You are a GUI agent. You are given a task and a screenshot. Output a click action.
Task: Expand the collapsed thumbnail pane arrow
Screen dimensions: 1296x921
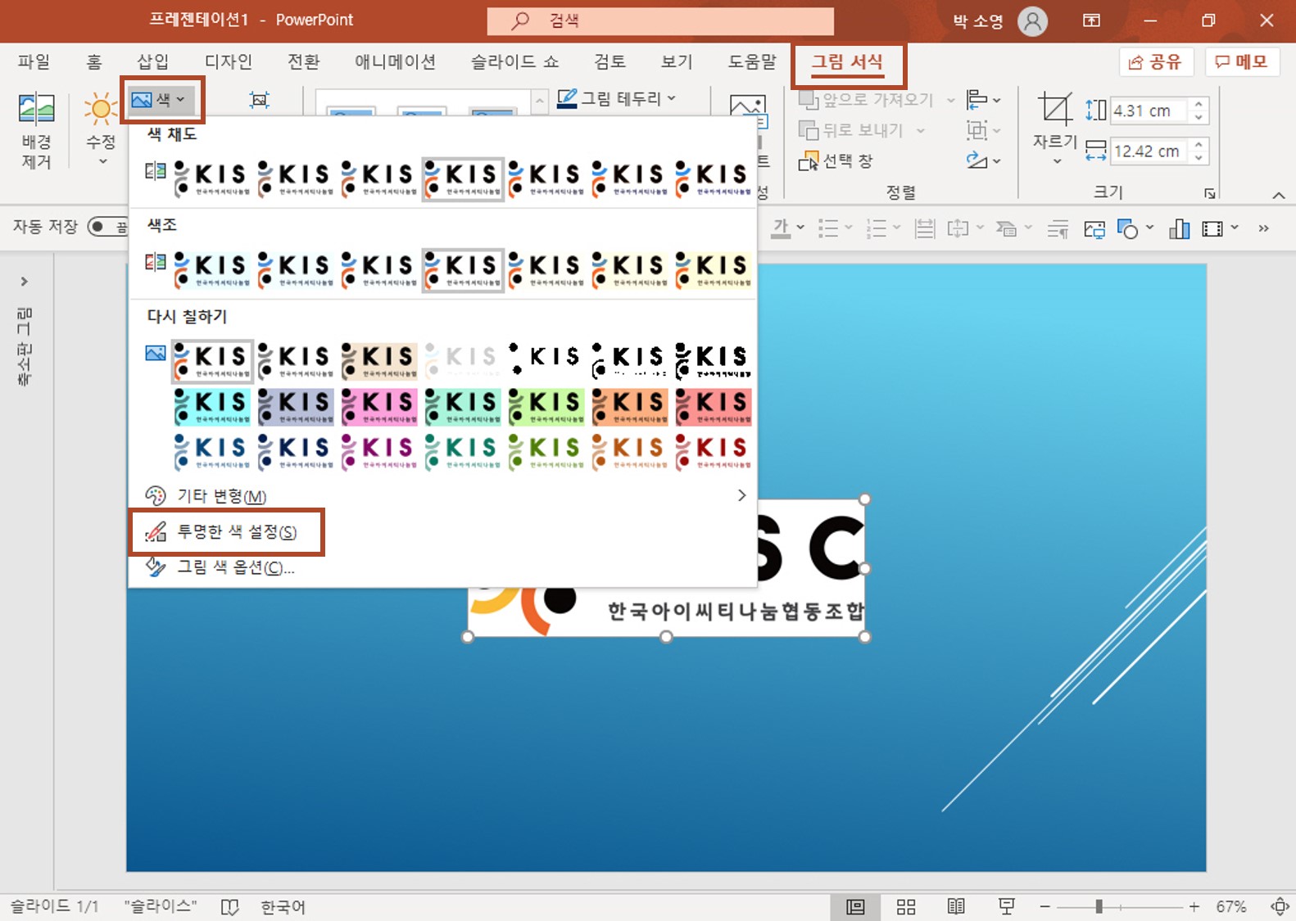[25, 282]
